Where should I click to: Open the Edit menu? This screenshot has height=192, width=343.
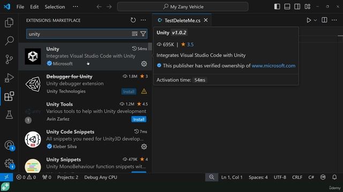tap(34, 7)
